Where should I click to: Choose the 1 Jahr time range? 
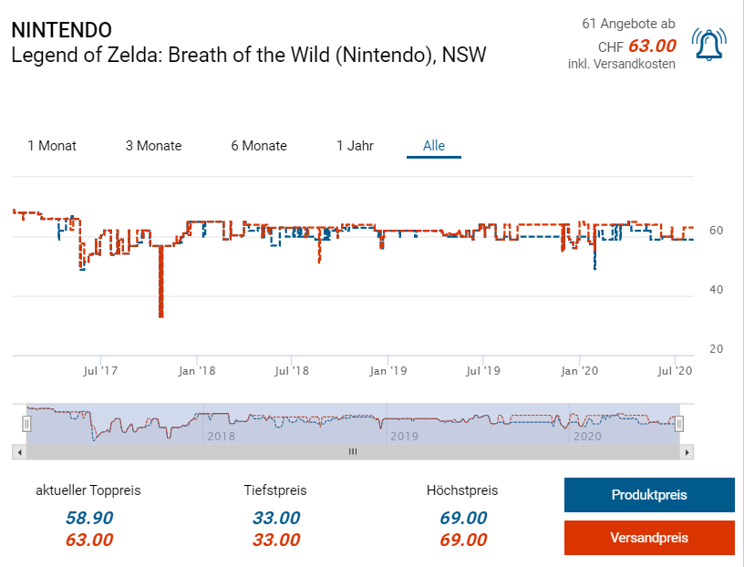355,146
